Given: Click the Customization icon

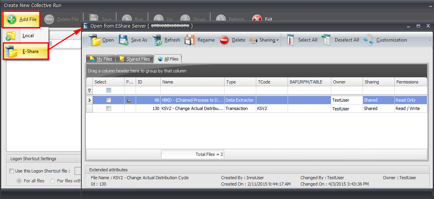Looking at the screenshot, I should [x=369, y=40].
